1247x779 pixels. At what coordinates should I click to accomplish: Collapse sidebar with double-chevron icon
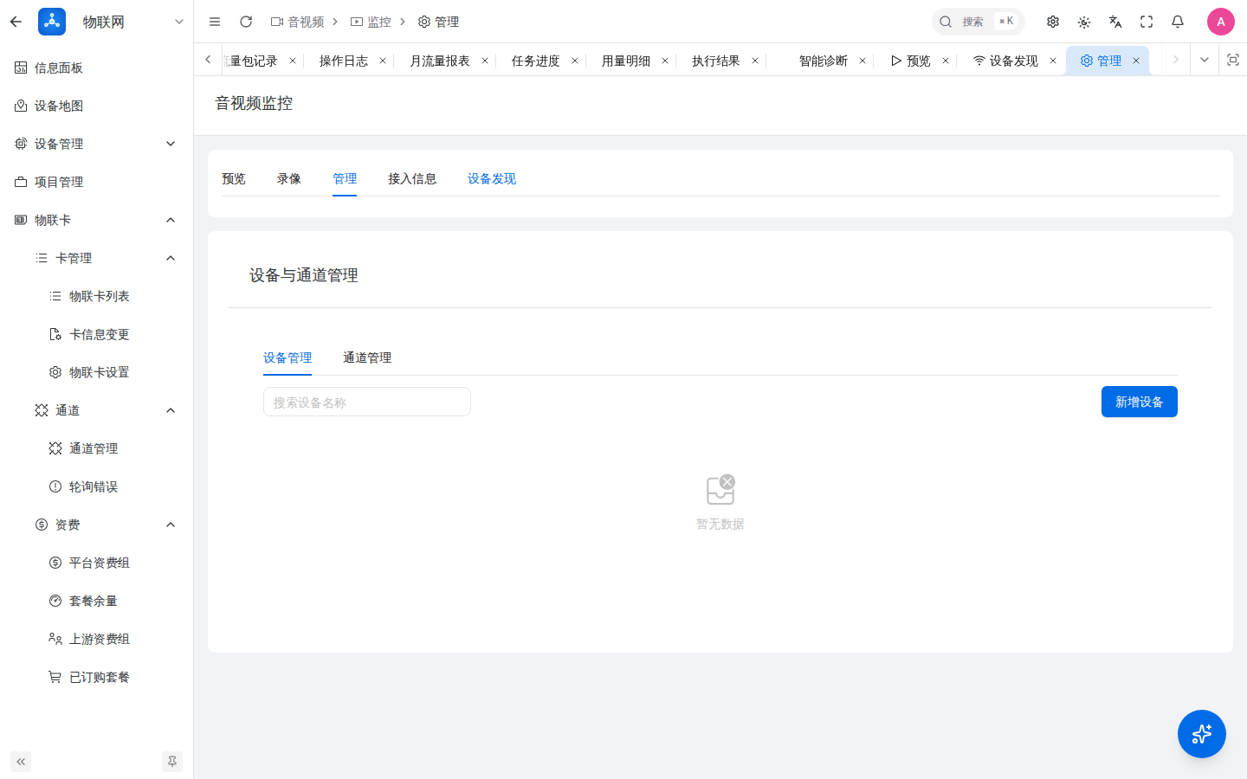point(21,762)
